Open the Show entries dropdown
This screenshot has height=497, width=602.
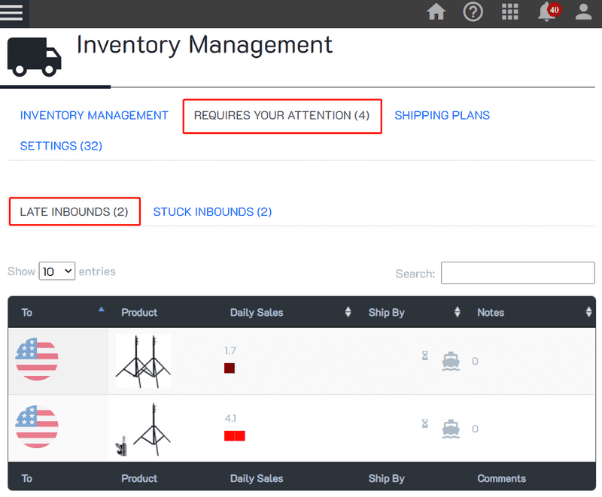56,271
